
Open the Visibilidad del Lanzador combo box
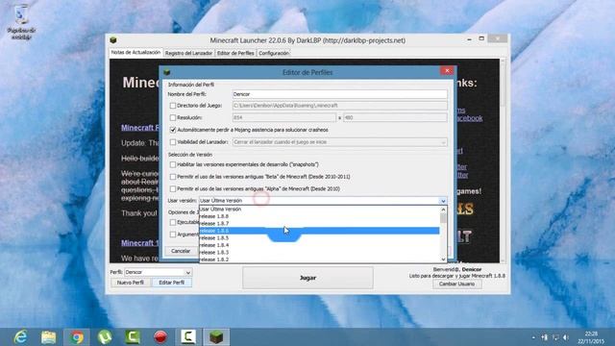[x=339, y=142]
